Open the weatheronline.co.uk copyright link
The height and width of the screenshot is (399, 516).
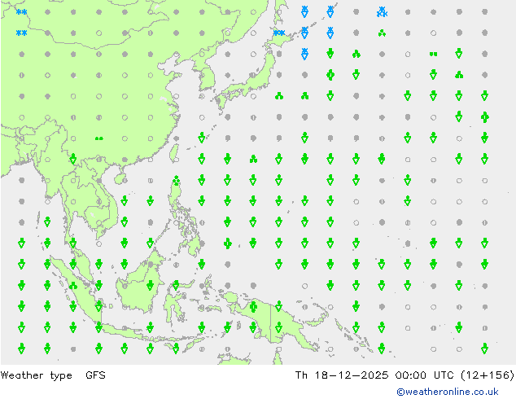click(x=448, y=392)
